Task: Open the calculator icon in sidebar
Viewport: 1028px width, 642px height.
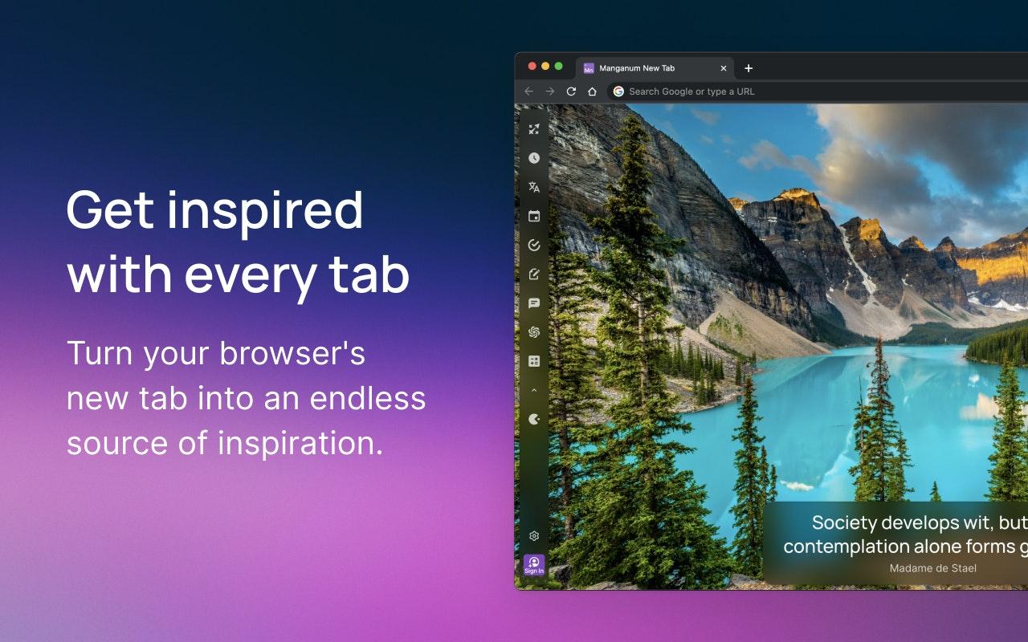Action: pyautogui.click(x=534, y=361)
